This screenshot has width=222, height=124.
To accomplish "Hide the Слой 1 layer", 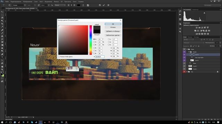I will click(x=184, y=69).
